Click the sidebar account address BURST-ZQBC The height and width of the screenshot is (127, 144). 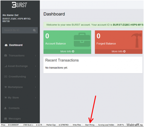17,20
